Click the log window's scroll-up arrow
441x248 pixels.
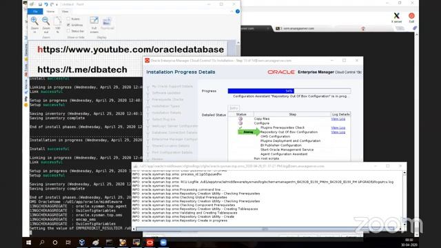click(404, 173)
